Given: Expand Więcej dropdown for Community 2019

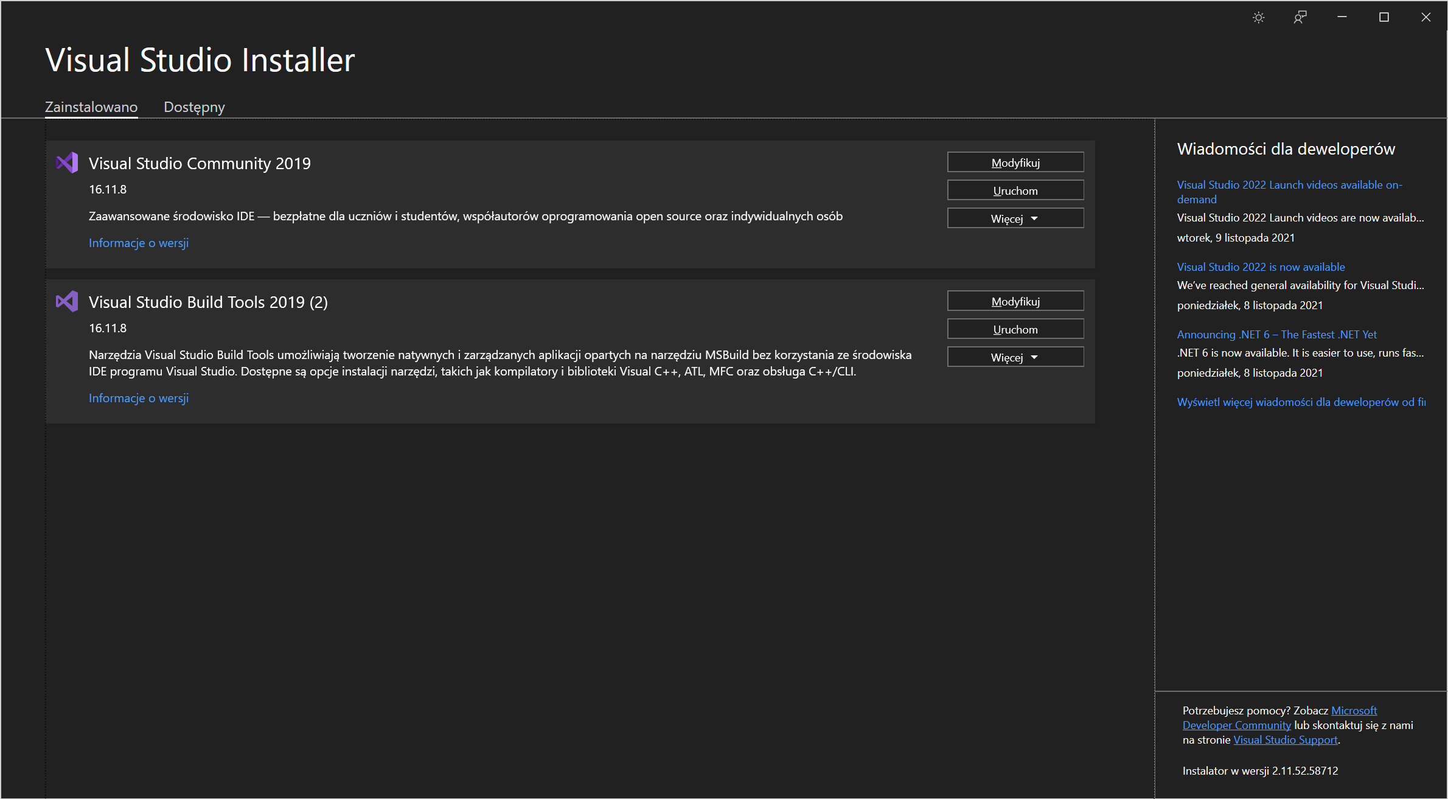Looking at the screenshot, I should [1015, 218].
